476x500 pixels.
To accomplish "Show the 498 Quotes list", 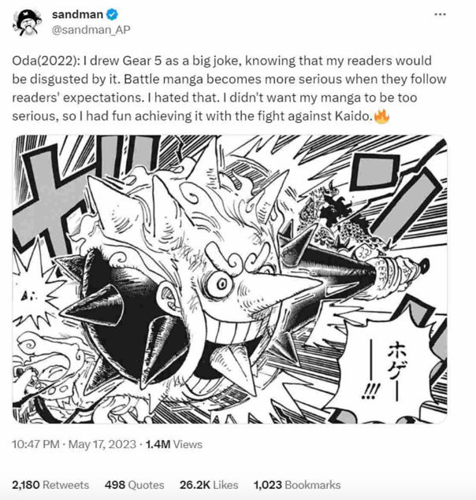I will click(x=135, y=485).
